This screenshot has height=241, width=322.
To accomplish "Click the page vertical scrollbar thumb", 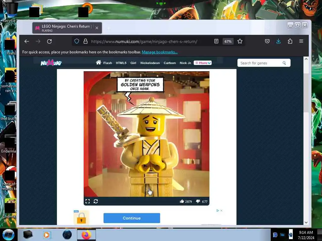I will pyautogui.click(x=306, y=93).
